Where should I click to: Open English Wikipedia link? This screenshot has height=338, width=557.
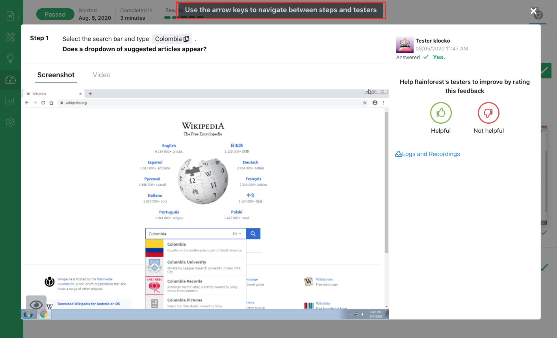pyautogui.click(x=169, y=146)
